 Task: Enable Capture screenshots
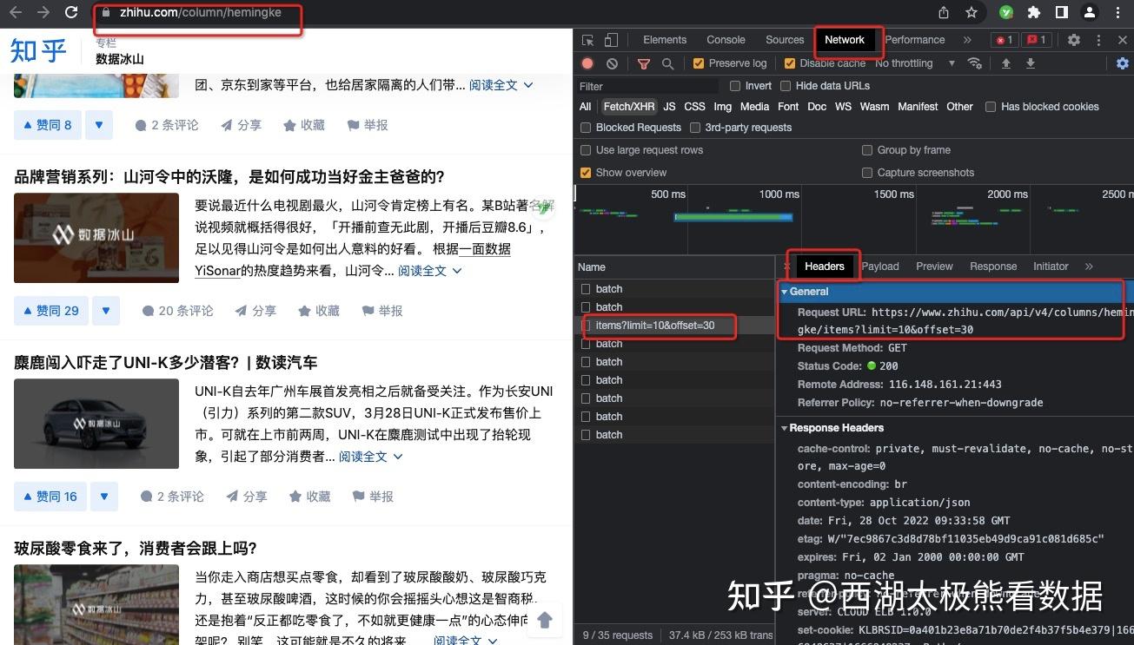(867, 173)
